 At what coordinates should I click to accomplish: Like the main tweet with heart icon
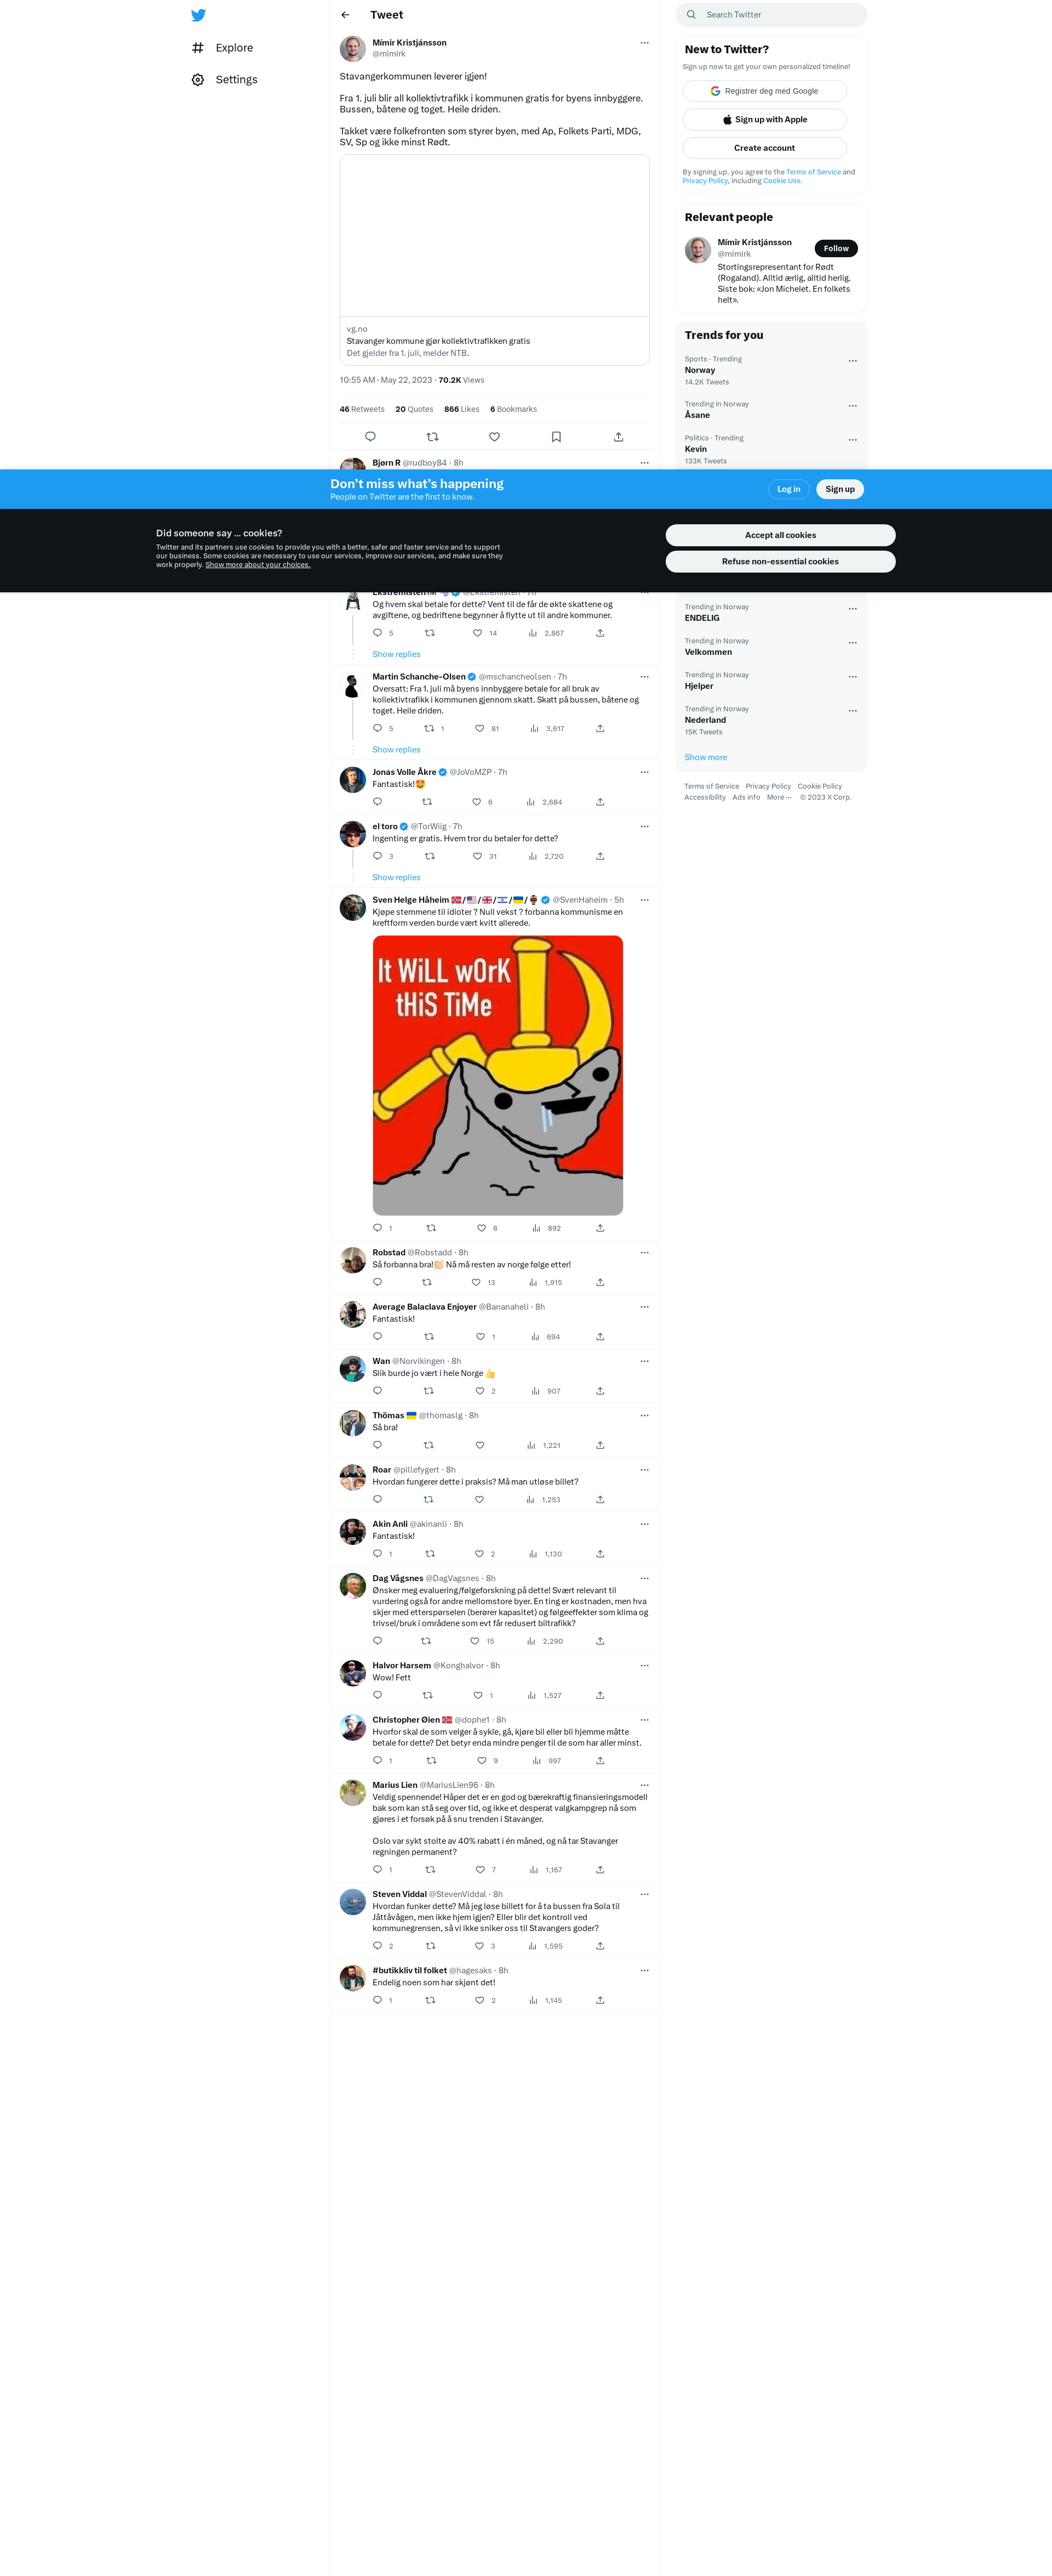tap(495, 437)
